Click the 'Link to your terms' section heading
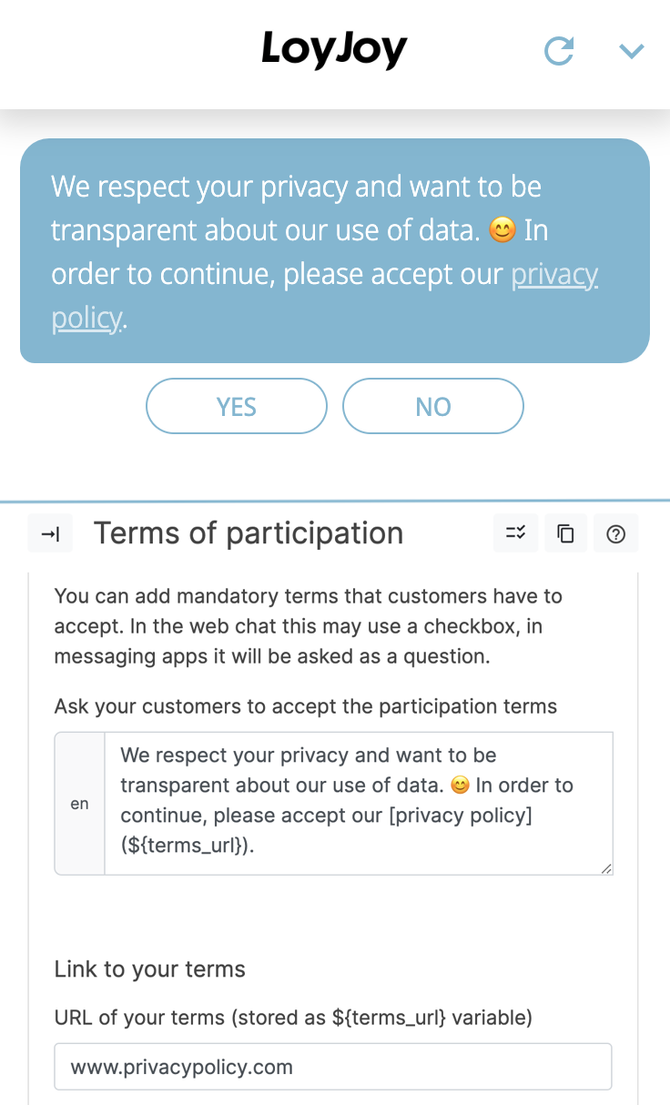The width and height of the screenshot is (670, 1105). [x=149, y=969]
